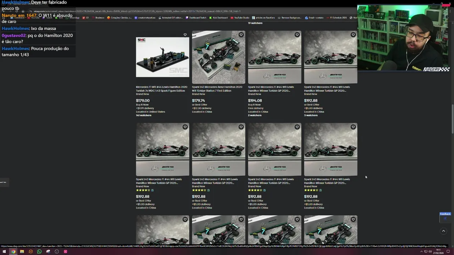Click the heart on the $179.74 Türkiye listing
Screen dimensions: 454x255
pyautogui.click(x=241, y=35)
